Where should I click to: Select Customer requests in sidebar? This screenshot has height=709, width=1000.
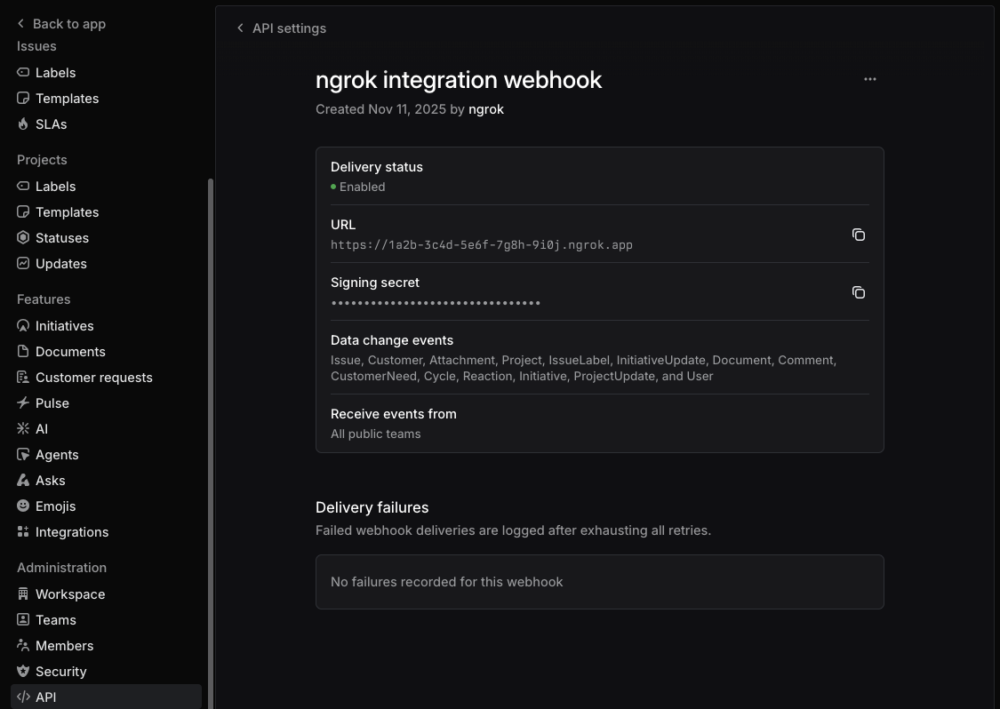point(93,378)
